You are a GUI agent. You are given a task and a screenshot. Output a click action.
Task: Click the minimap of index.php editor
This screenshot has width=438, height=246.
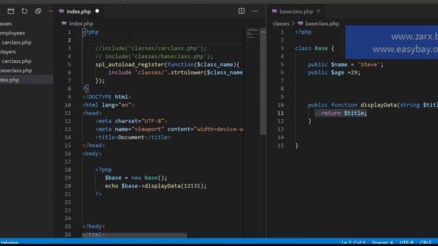click(253, 34)
